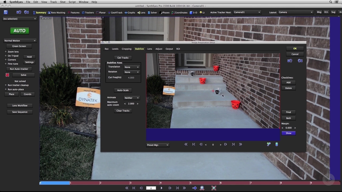The image size is (342, 192).
Task: Open the Graphs room
Action: 130,13
